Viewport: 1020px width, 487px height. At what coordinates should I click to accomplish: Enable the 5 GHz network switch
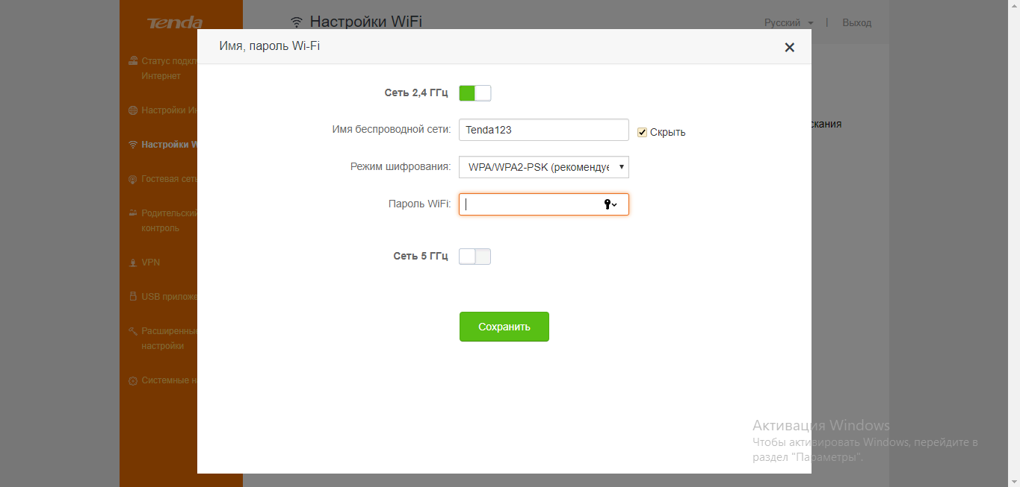(x=475, y=257)
